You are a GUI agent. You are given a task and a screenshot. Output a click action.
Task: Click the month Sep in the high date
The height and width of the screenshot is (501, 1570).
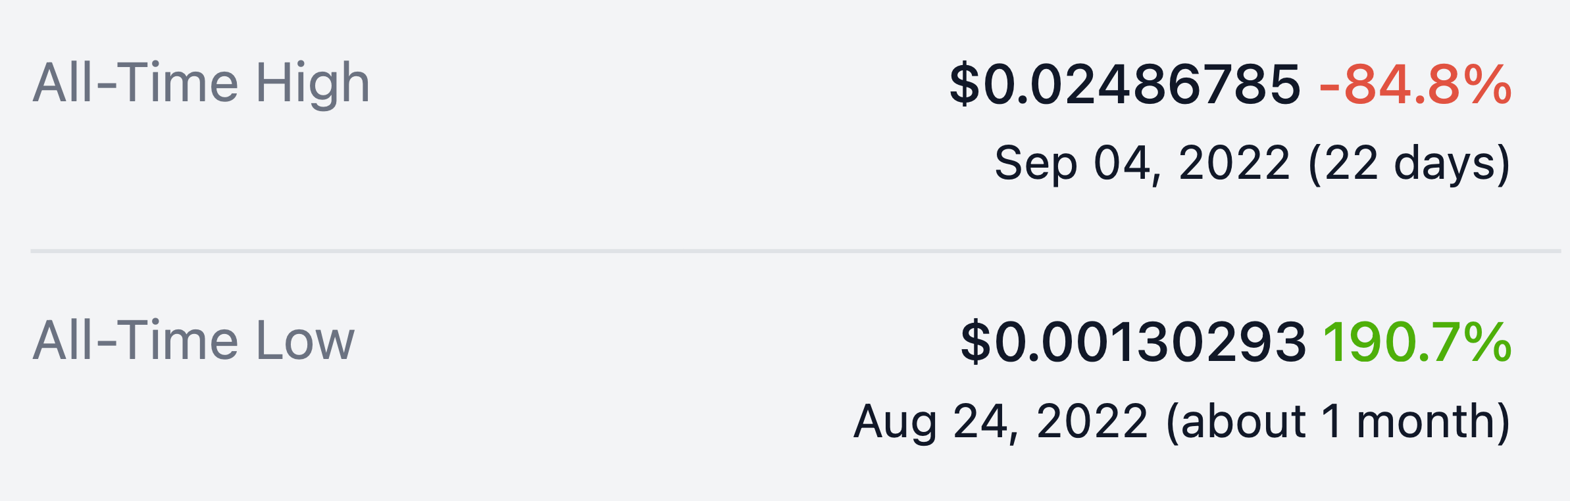point(1036,163)
